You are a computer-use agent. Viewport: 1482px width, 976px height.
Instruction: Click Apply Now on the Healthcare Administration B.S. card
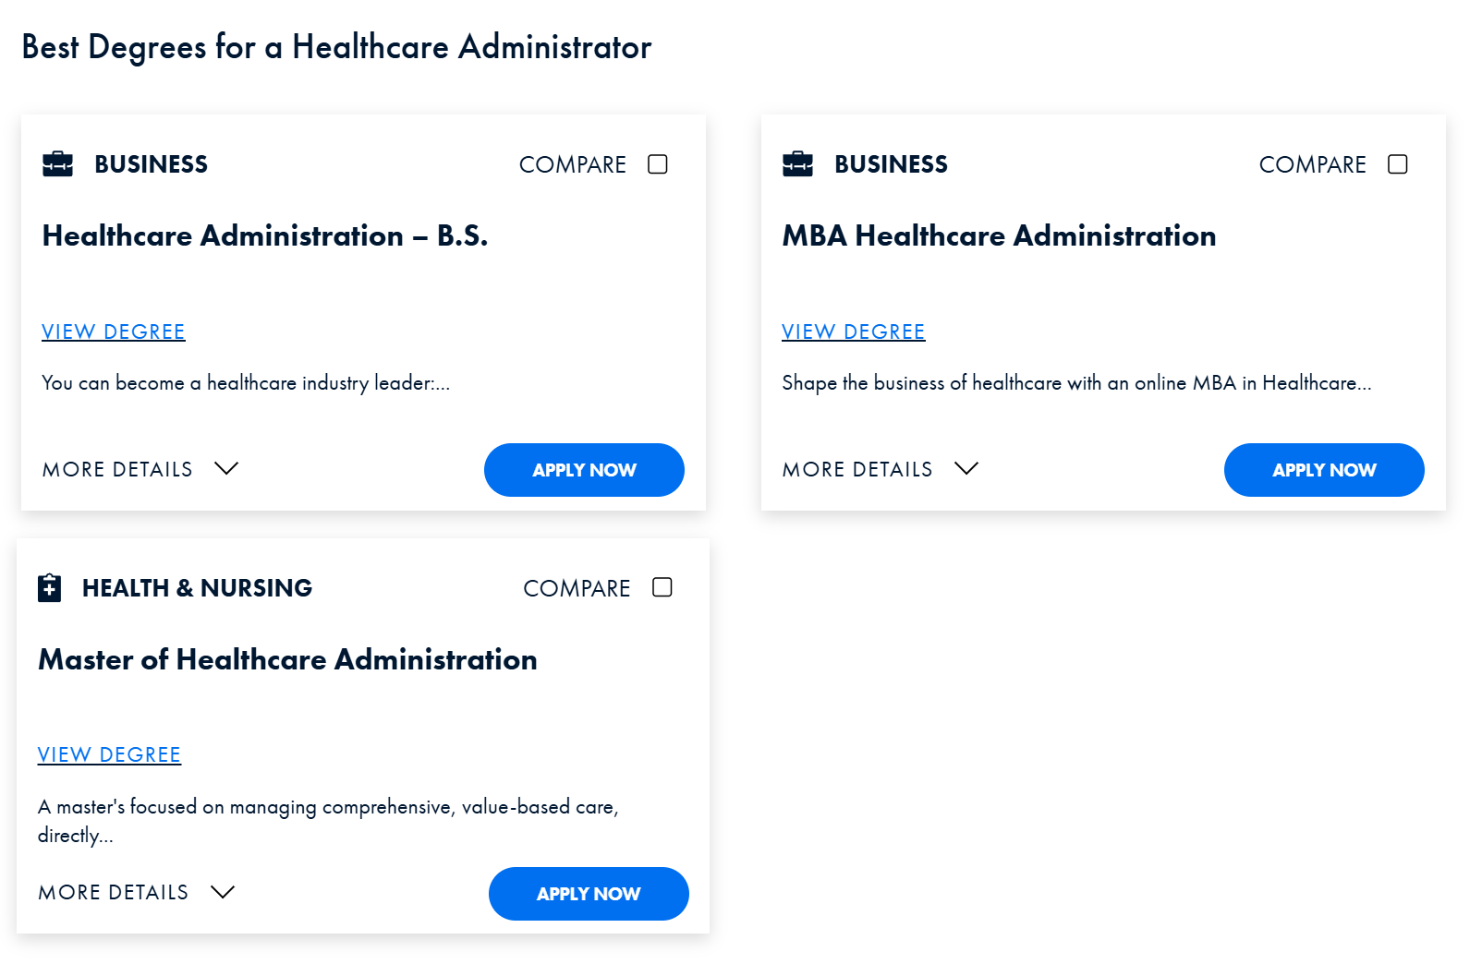(x=584, y=469)
